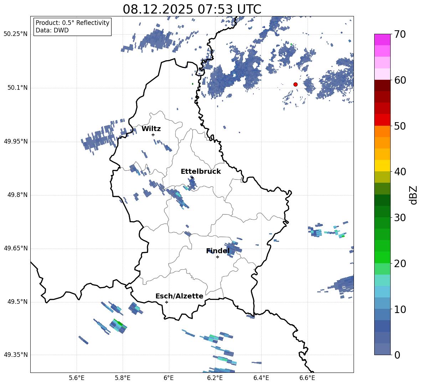Screen dimensions: 422x385
Task: Click the 6.4°E longitude label
Action: pyautogui.click(x=261, y=378)
